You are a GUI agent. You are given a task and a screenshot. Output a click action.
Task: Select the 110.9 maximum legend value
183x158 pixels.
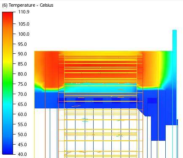pos(24,12)
